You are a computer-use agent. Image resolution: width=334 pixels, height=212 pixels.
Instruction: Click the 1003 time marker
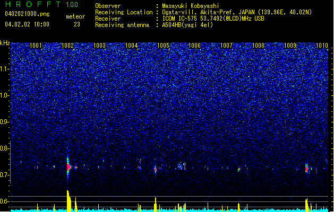pos(99,46)
